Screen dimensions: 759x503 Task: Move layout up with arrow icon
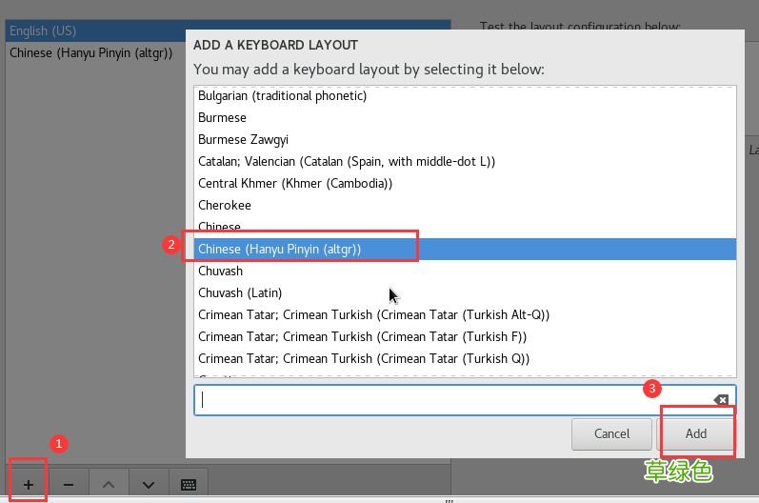coord(109,484)
